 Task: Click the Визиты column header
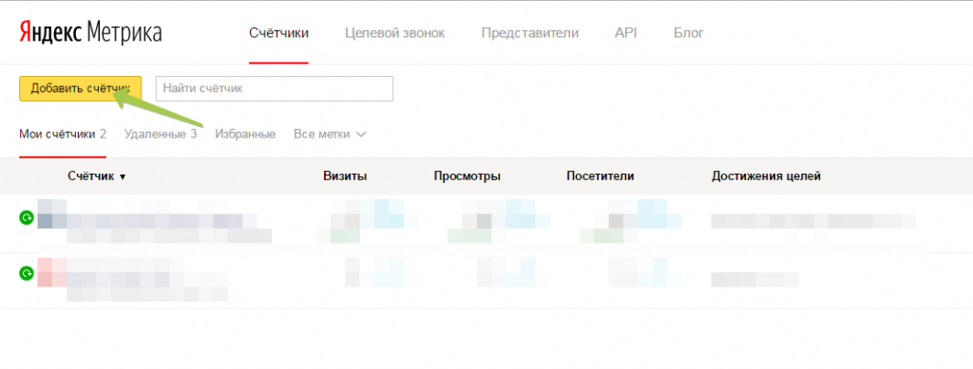[x=345, y=176]
